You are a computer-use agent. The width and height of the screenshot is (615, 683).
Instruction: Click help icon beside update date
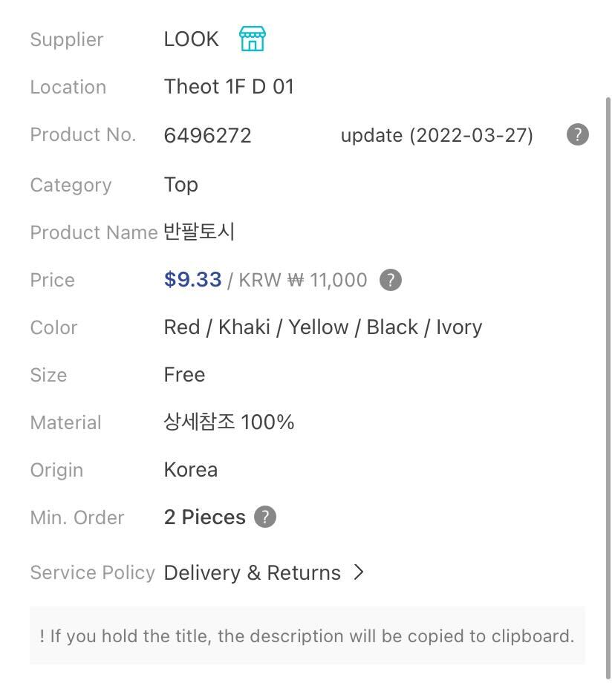[x=577, y=135]
